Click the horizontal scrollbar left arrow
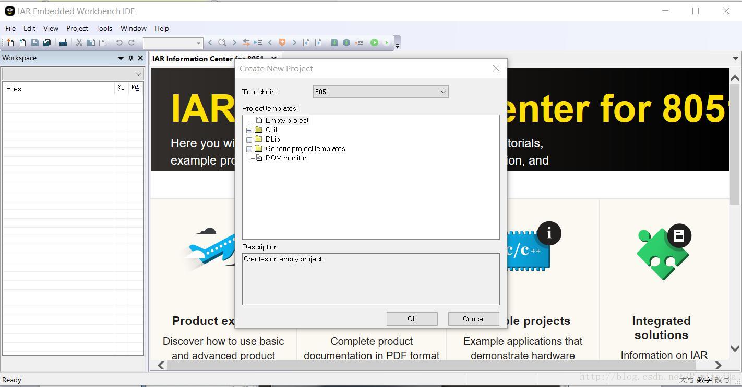This screenshot has width=742, height=387. pos(161,365)
